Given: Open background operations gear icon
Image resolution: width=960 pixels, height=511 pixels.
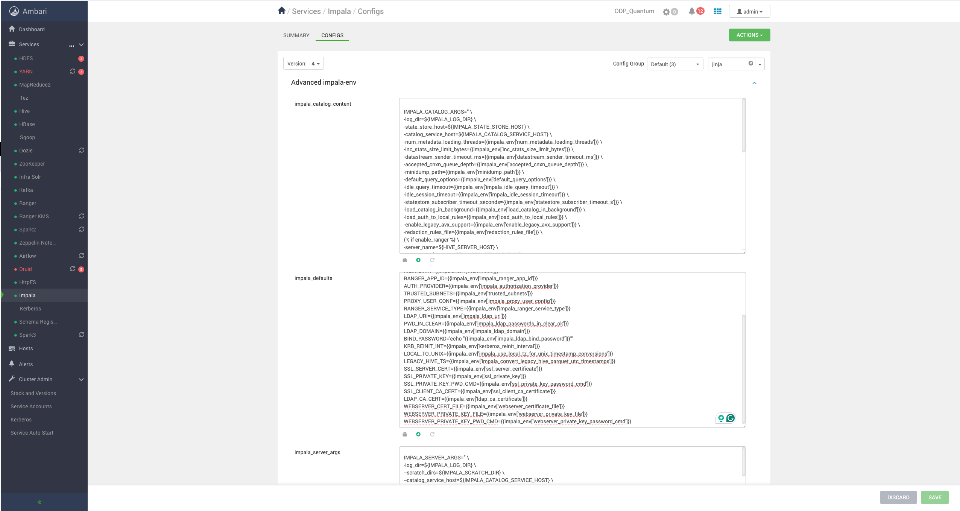Looking at the screenshot, I should pos(666,12).
